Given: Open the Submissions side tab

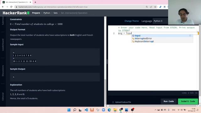Looking at the screenshot, I should pyautogui.click(x=3, y=21).
